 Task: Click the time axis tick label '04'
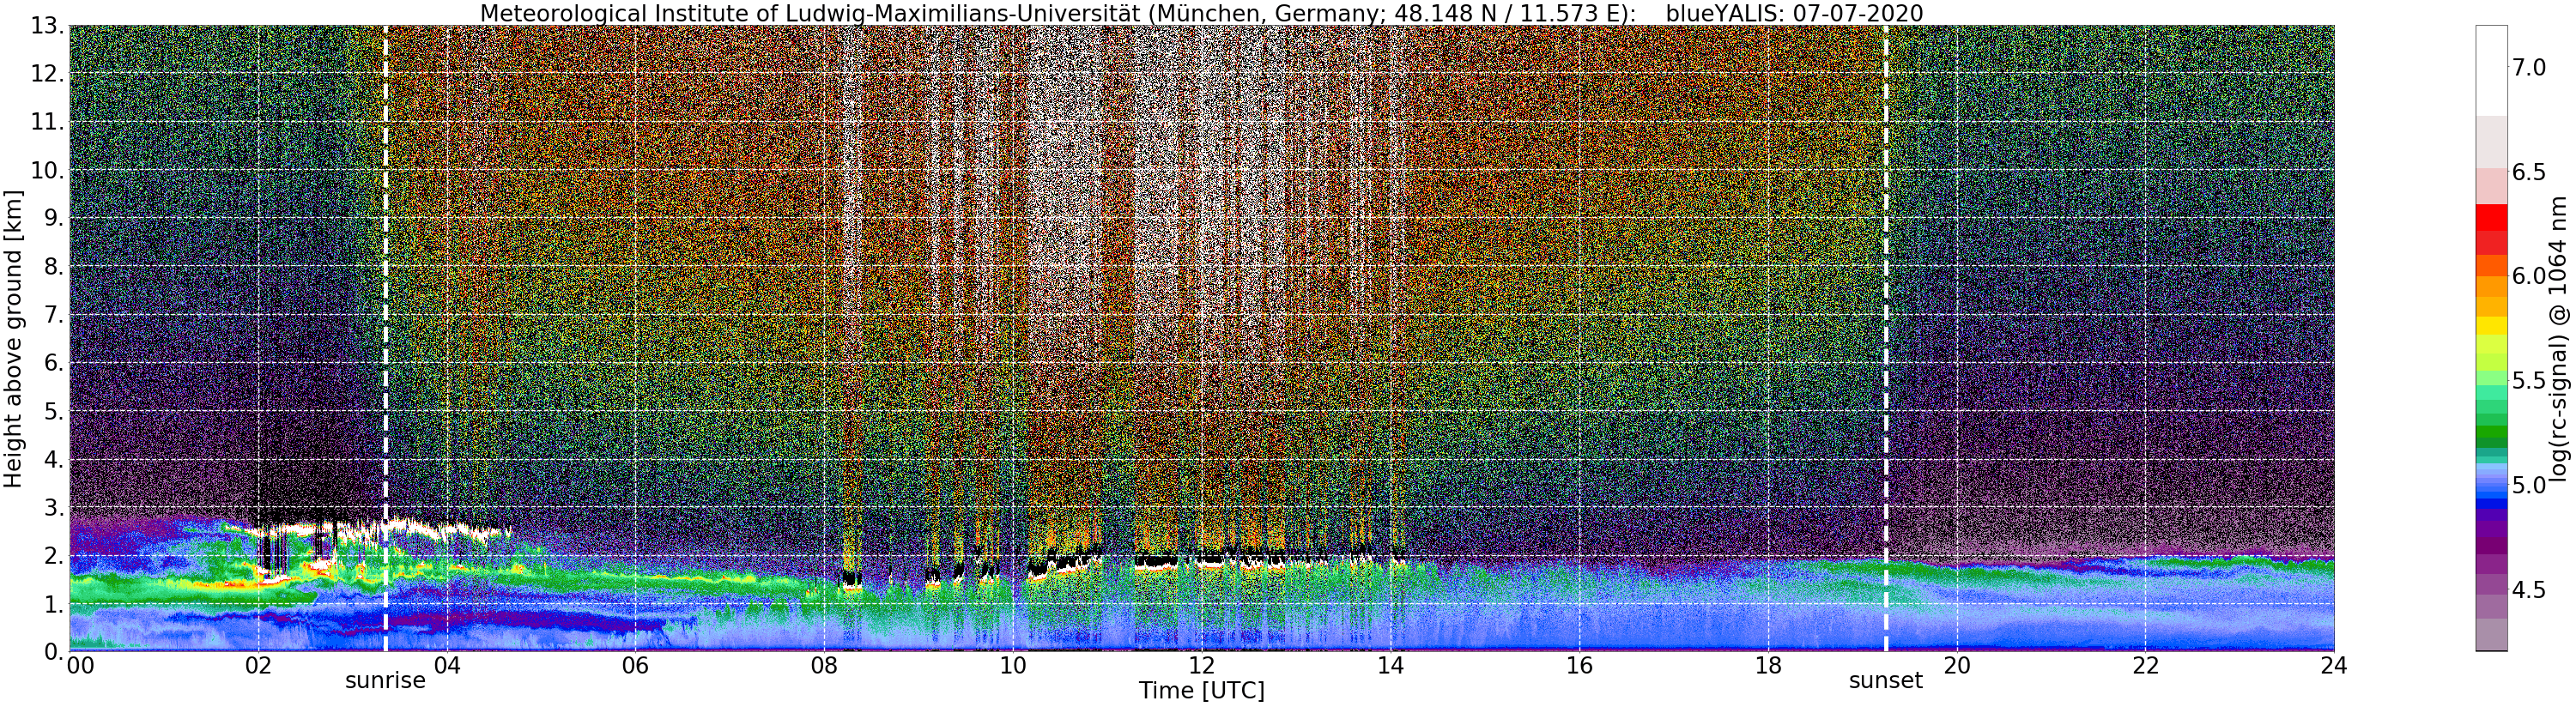pos(447,665)
